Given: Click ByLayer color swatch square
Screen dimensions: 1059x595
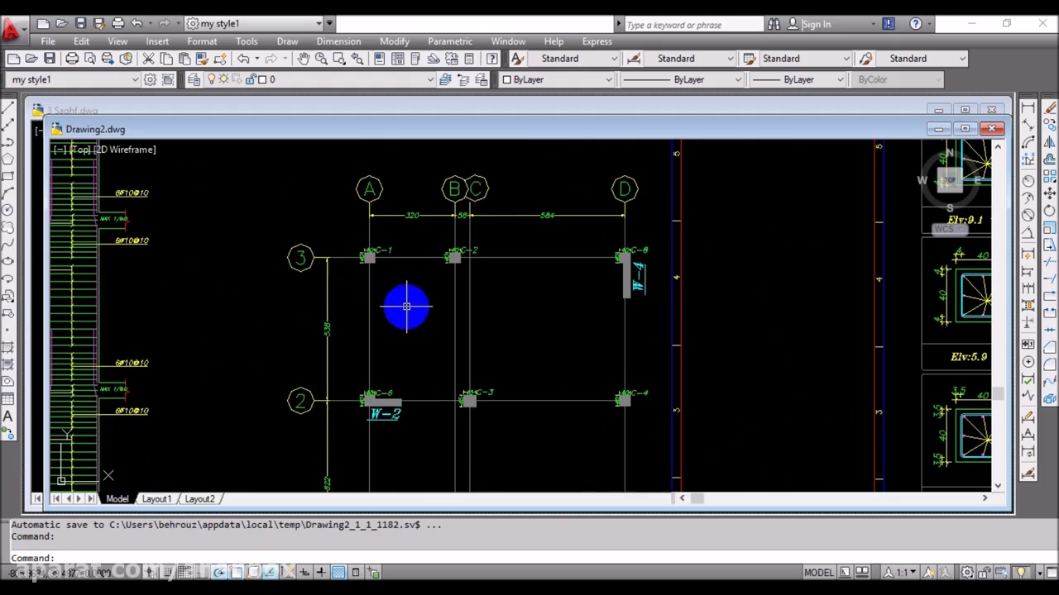Looking at the screenshot, I should pyautogui.click(x=507, y=79).
